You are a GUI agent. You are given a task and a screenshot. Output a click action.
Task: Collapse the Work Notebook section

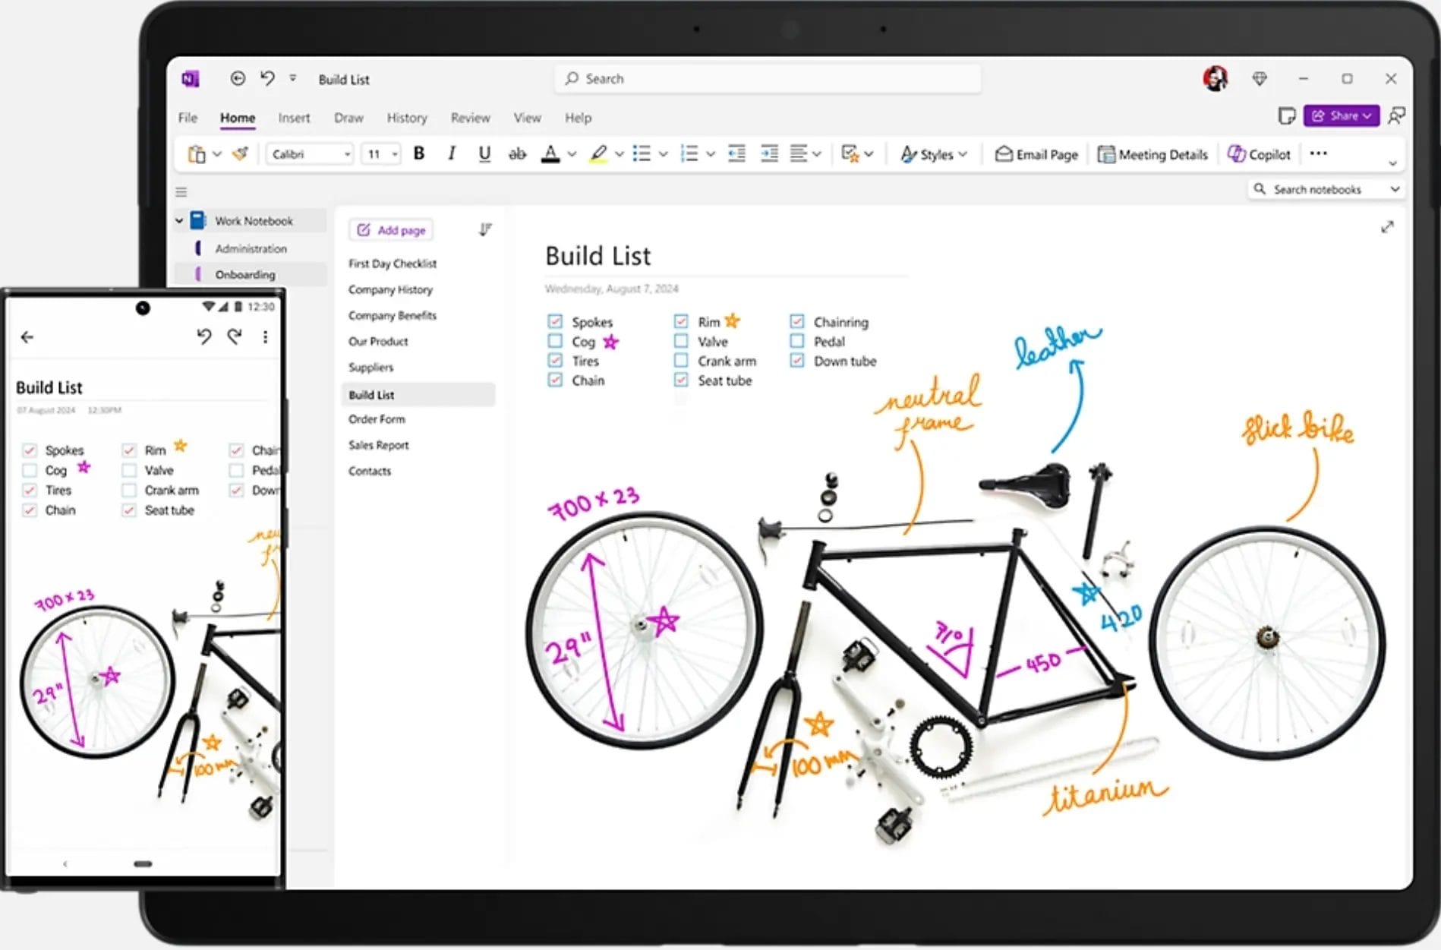[179, 220]
